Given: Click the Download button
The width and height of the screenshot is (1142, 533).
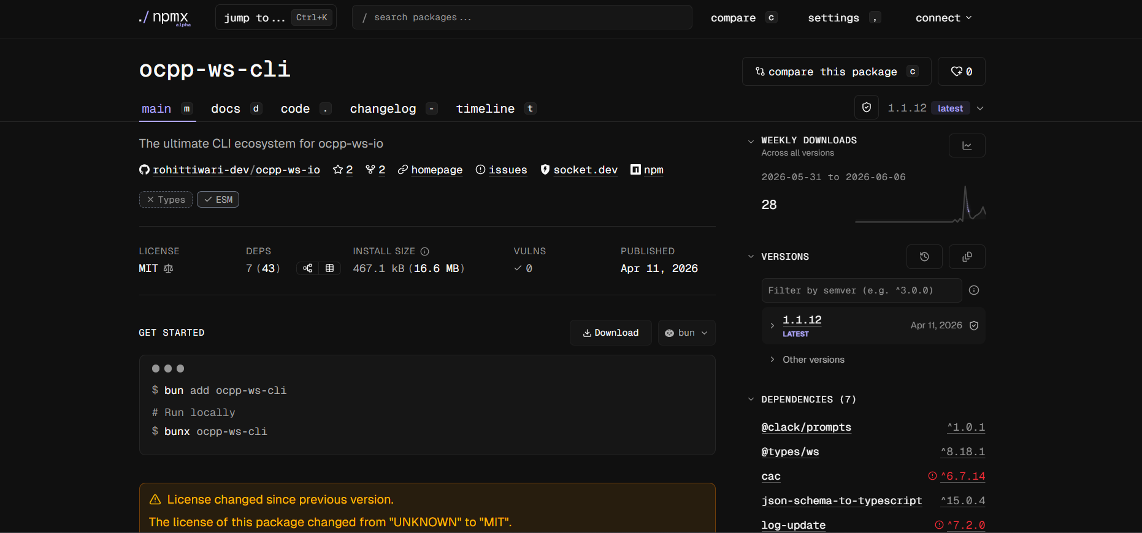Looking at the screenshot, I should [610, 333].
